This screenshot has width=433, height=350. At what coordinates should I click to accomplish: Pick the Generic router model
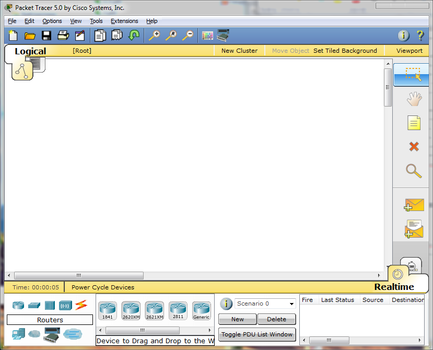[x=201, y=311]
